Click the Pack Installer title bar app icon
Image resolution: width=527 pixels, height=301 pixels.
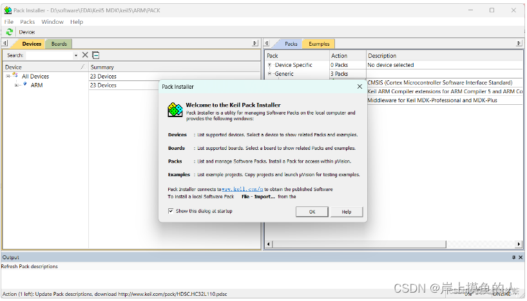(x=8, y=10)
